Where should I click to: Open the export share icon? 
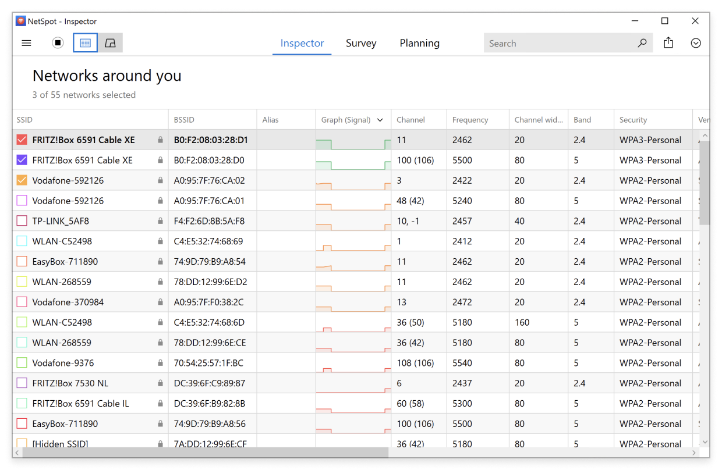click(x=668, y=43)
